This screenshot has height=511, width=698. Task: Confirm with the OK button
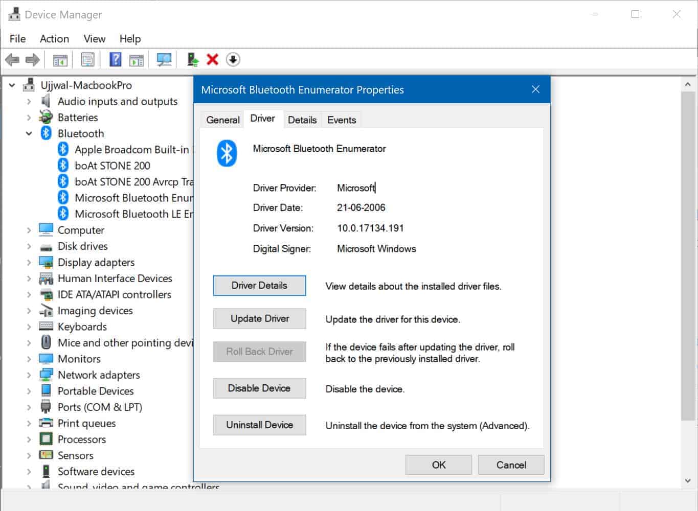[x=439, y=465]
